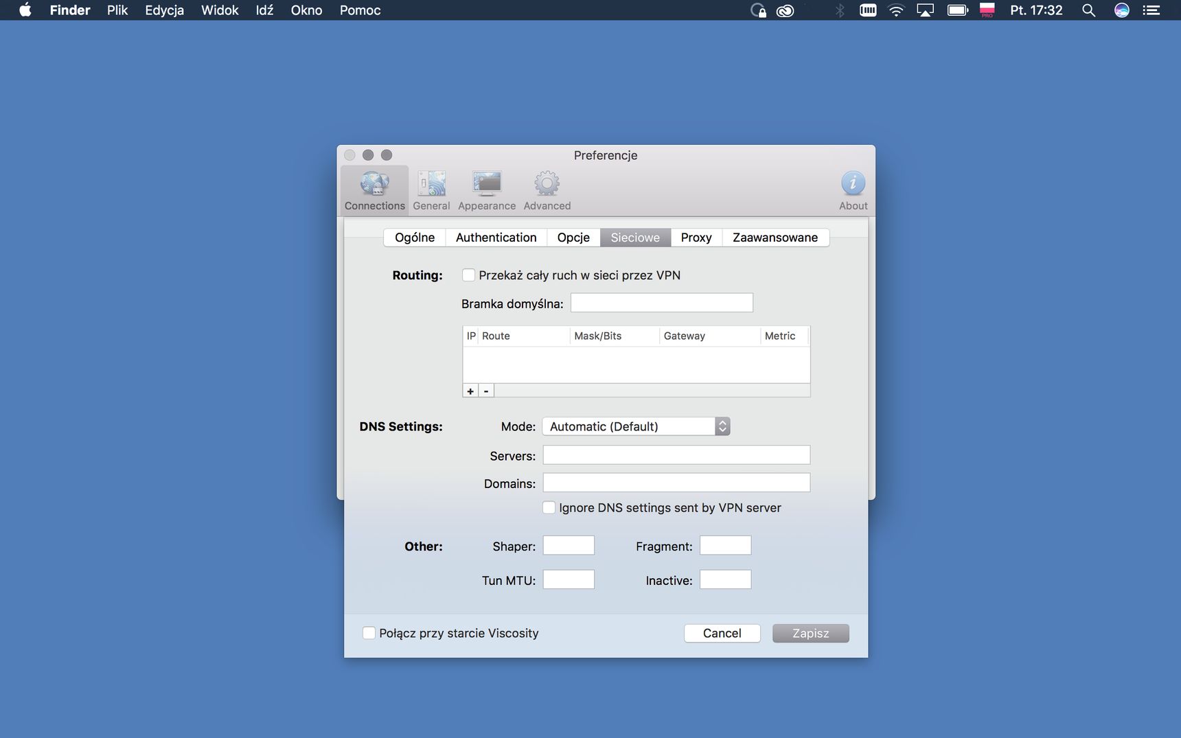Open the Appearance preferences pane
The width and height of the screenshot is (1181, 738).
[487, 191]
